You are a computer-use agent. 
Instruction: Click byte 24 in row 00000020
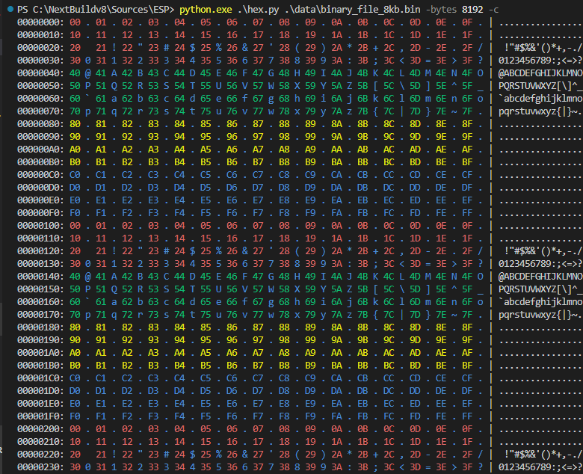179,48
